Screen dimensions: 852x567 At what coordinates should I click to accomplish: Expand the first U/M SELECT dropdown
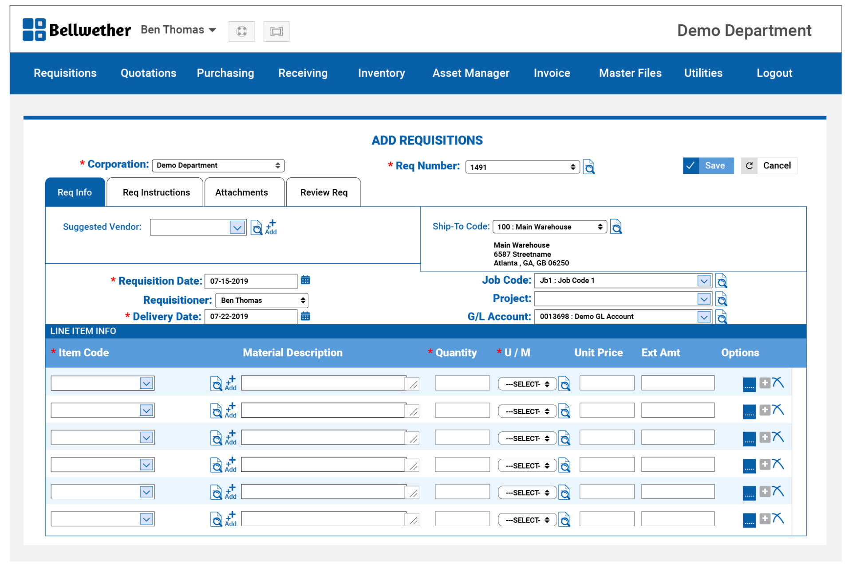[x=527, y=383]
